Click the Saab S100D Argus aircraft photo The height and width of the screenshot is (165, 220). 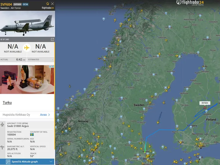(28, 24)
